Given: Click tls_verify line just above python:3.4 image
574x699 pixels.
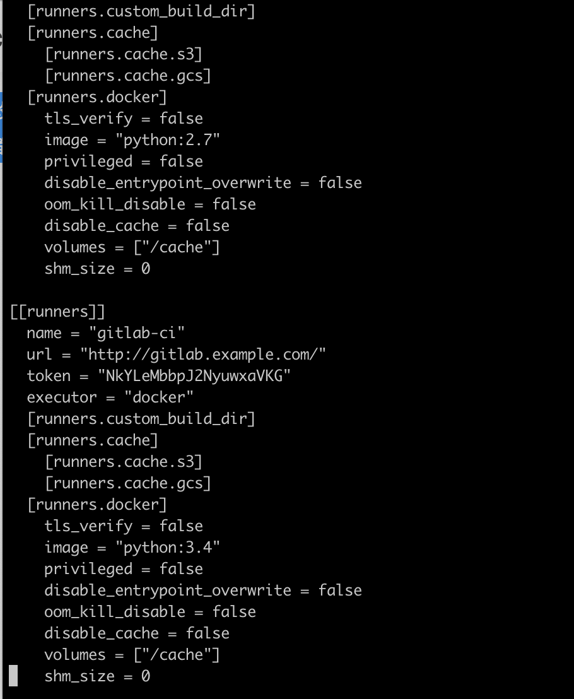Looking at the screenshot, I should tap(124, 526).
